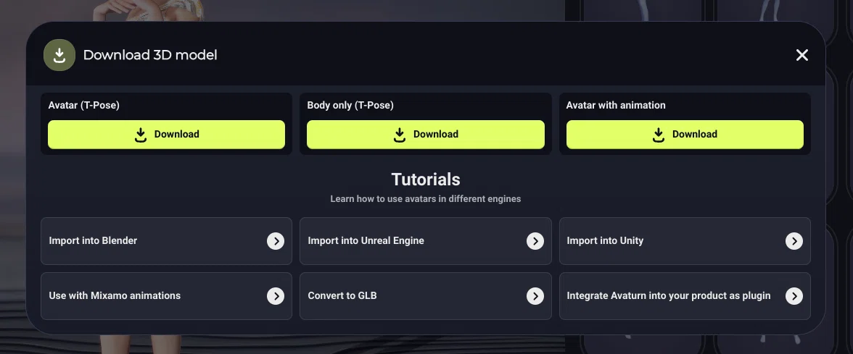This screenshot has width=853, height=354.
Task: Download the Body only (T-Pose) model
Action: coord(425,134)
